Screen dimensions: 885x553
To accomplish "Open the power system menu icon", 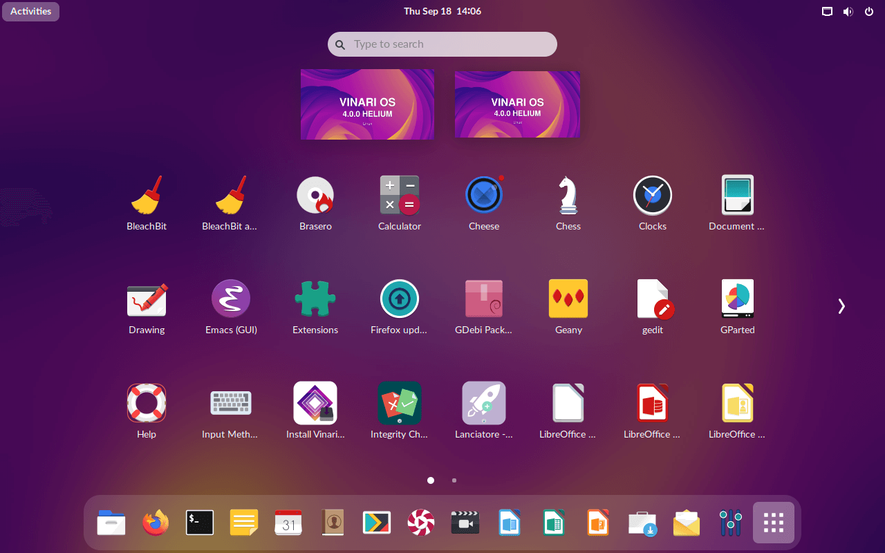I will pyautogui.click(x=869, y=11).
